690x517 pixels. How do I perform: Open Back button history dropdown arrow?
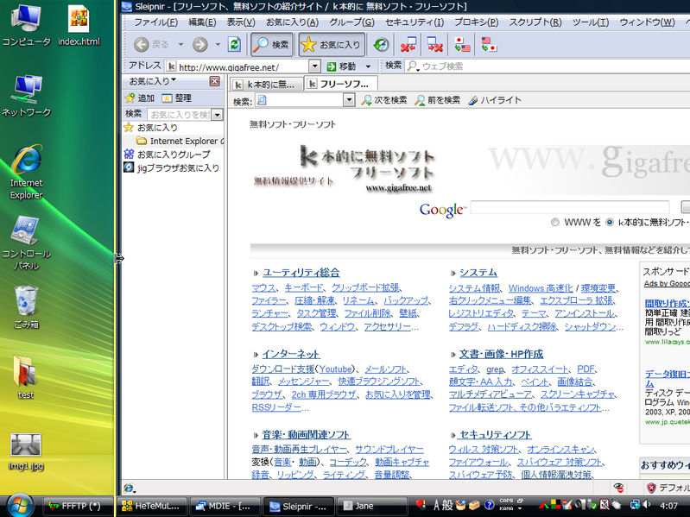pyautogui.click(x=180, y=44)
